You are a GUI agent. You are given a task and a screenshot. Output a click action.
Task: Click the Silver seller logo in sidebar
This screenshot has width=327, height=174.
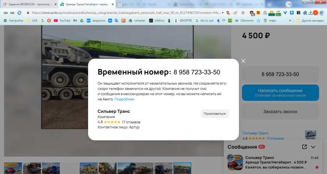pyautogui.click(x=310, y=135)
